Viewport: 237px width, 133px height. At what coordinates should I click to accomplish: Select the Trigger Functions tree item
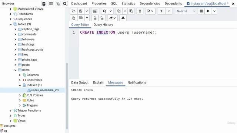29,110
